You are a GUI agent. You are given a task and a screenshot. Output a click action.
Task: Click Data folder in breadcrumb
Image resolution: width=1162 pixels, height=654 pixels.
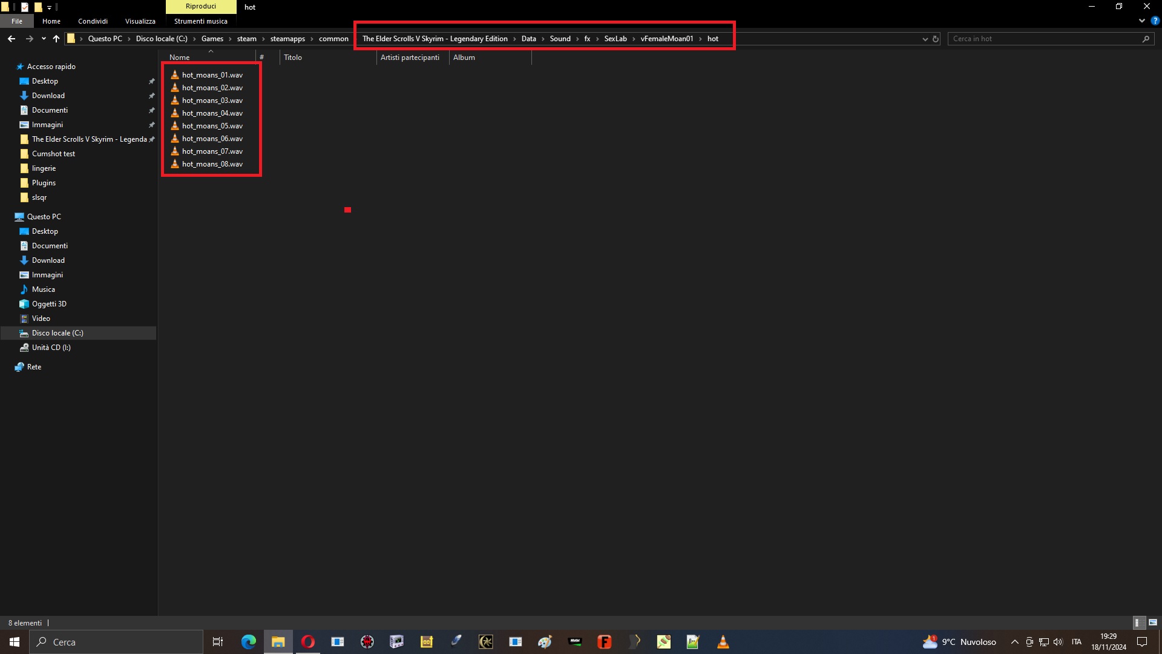529,39
